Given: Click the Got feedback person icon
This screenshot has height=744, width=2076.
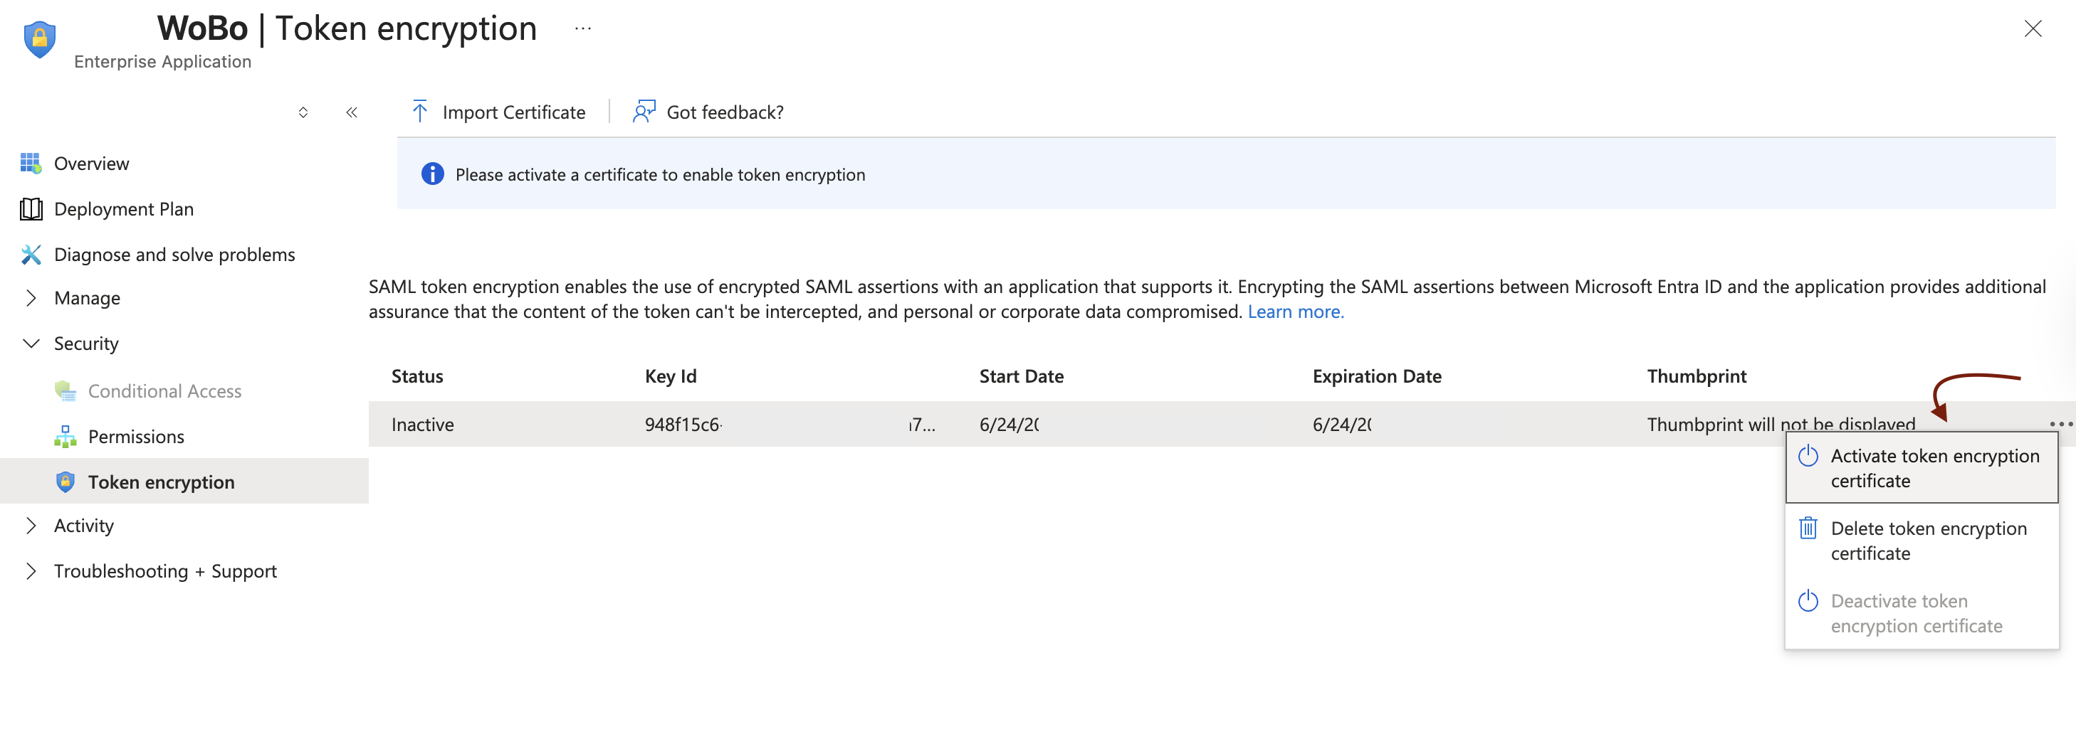Looking at the screenshot, I should (644, 112).
